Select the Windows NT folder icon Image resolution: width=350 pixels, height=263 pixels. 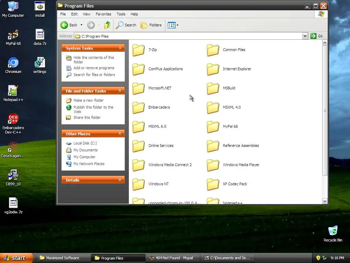point(138,184)
